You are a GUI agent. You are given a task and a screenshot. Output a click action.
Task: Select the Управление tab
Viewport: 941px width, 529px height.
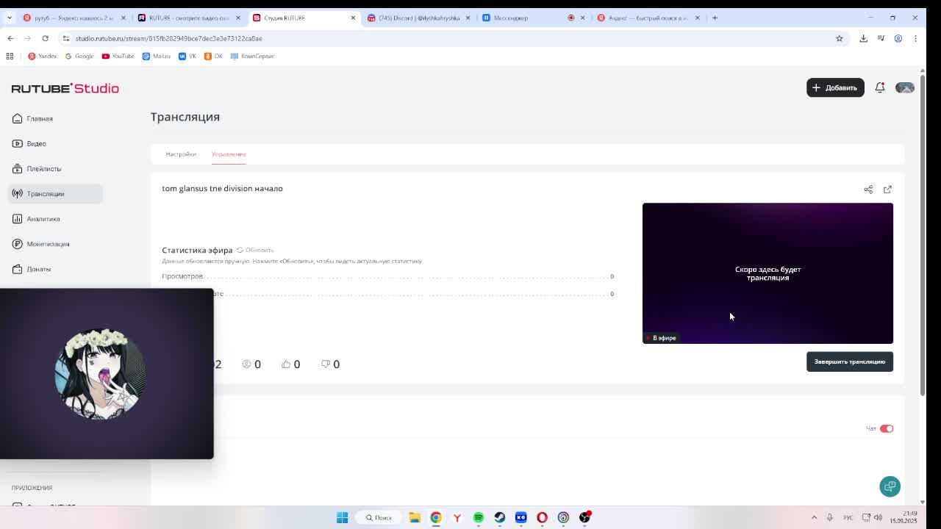(x=229, y=154)
